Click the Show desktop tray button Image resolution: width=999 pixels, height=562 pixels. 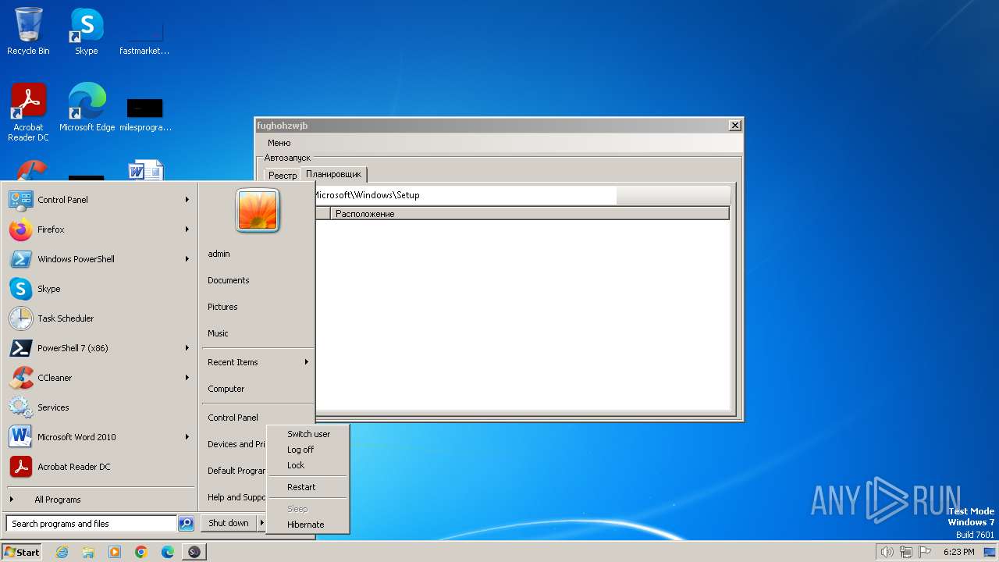[x=990, y=552]
